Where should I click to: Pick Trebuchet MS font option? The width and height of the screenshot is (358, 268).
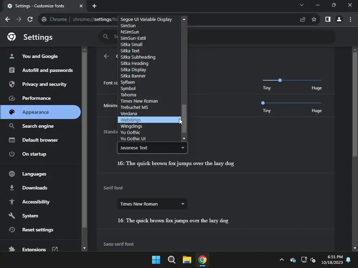(x=149, y=107)
